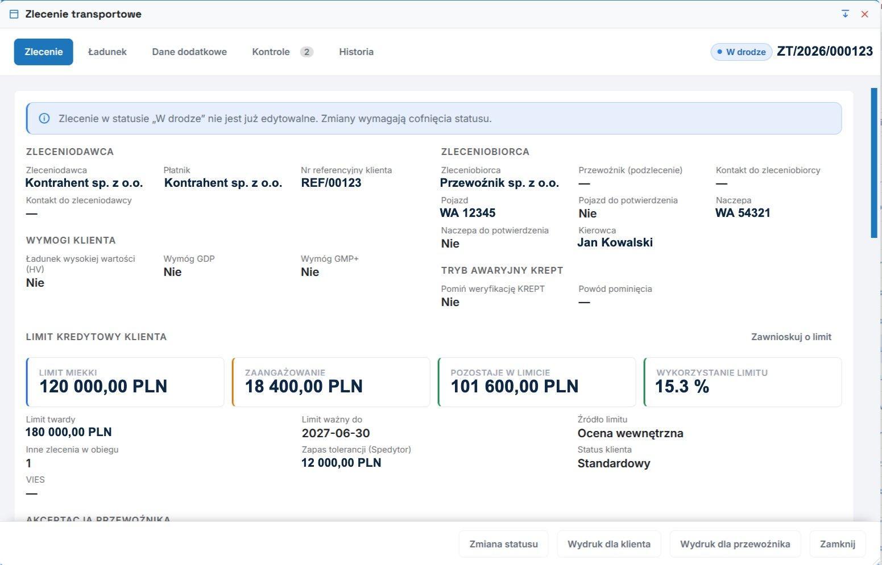The height and width of the screenshot is (565, 882).
Task: Click the Limit twardy value 180 000,00 PLN
Action: tap(69, 432)
